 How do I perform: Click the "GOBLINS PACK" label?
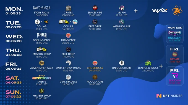(x=41, y=40)
